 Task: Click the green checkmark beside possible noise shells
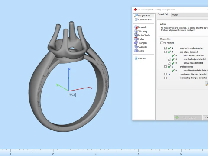click(173, 71)
